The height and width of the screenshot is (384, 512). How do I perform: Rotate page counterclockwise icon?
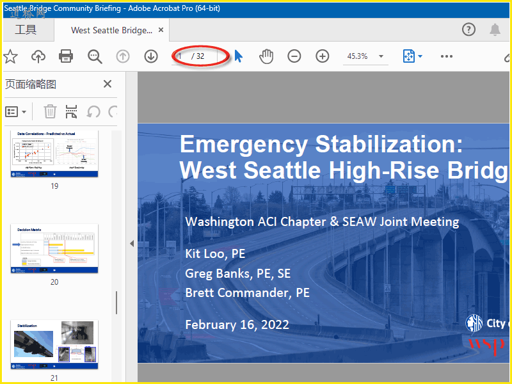click(93, 111)
